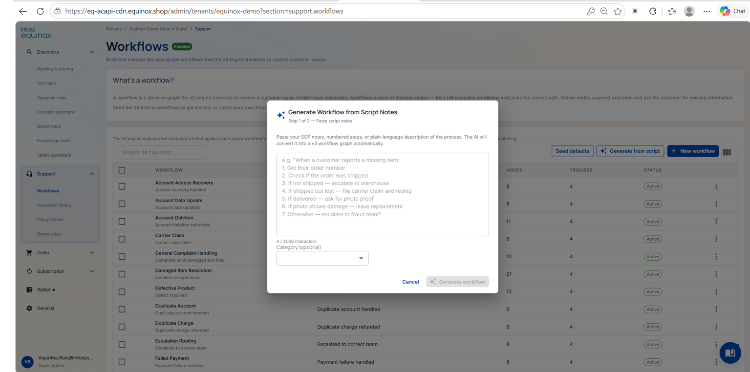Follow the Equinox Demo (Altar'd State) breadcrumb
Viewport: 750px width, 372px height.
coord(158,29)
